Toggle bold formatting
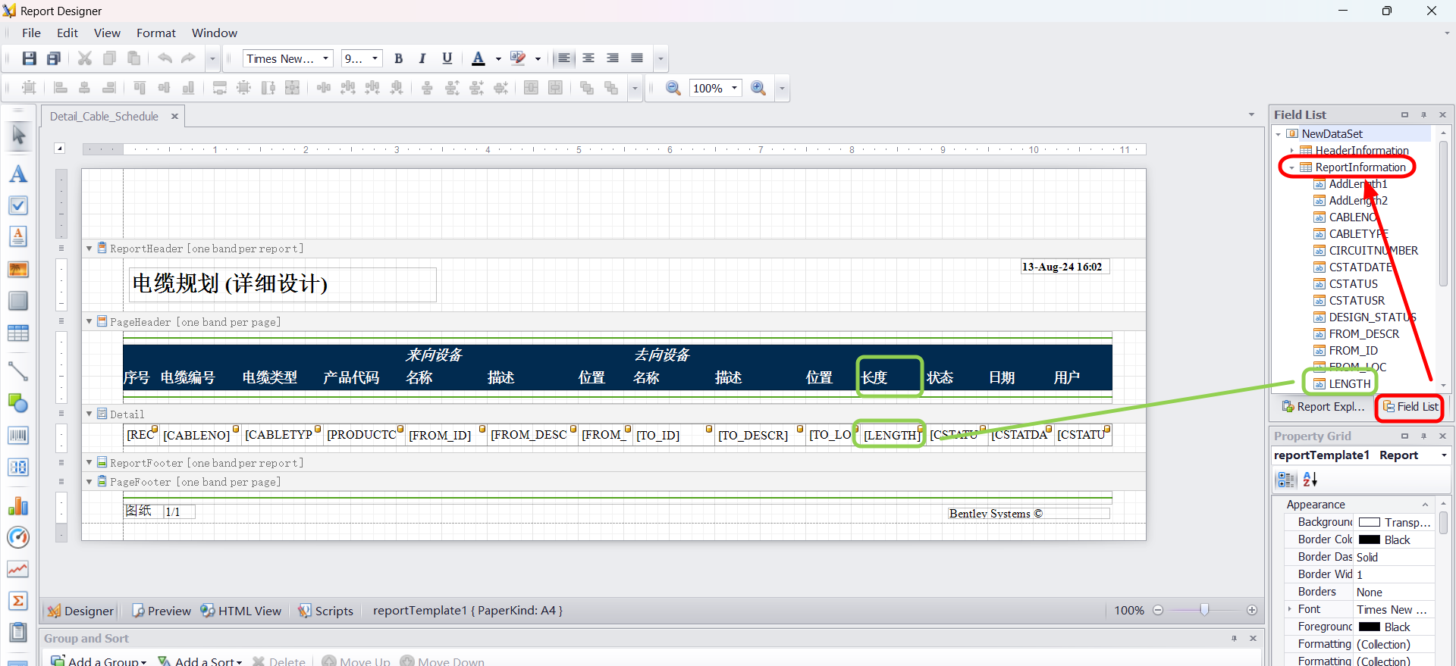This screenshot has width=1456, height=666. pyautogui.click(x=398, y=58)
